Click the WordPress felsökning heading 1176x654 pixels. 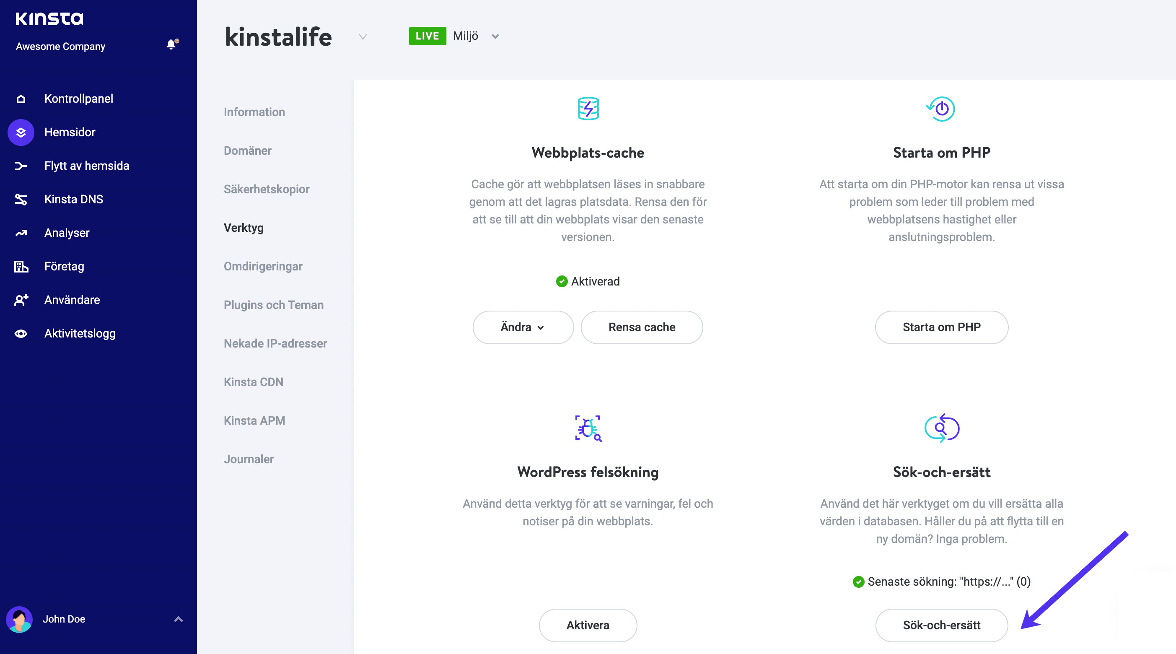[x=588, y=472]
